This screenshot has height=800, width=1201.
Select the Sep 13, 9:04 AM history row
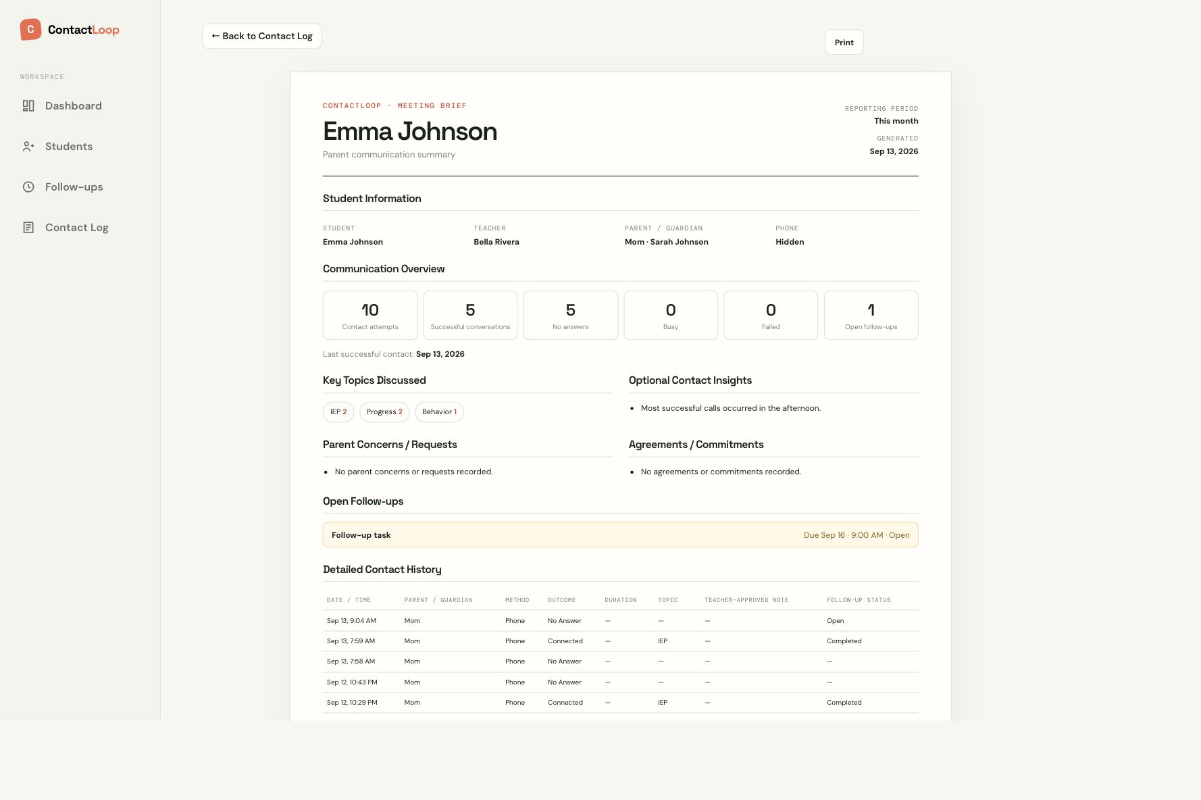click(x=620, y=621)
